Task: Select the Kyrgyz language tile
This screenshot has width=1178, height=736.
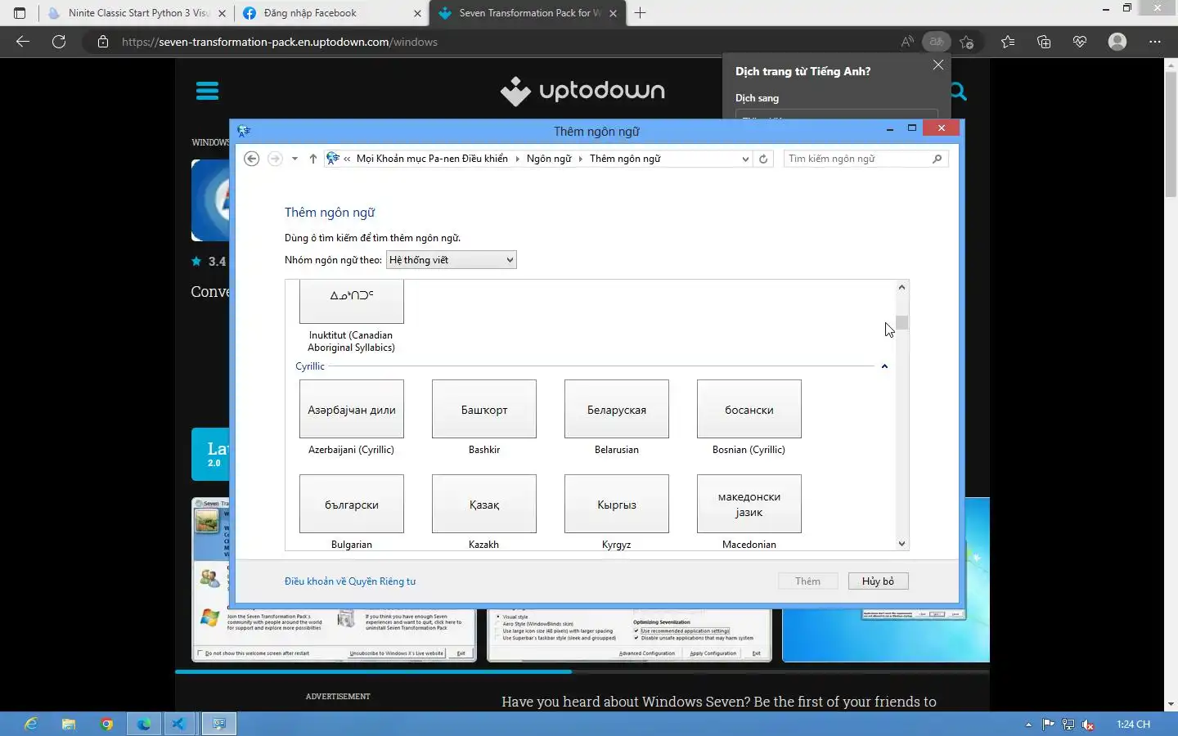Action: (x=617, y=512)
